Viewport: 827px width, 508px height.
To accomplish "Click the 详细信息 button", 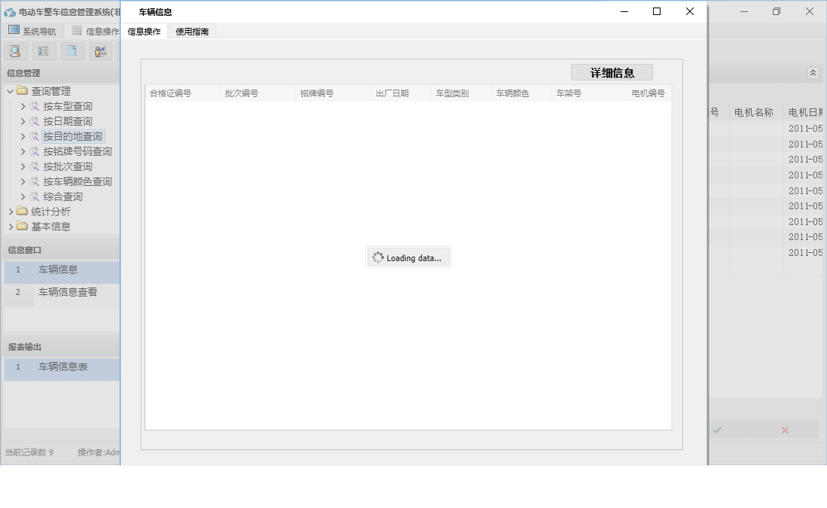I will pyautogui.click(x=613, y=71).
